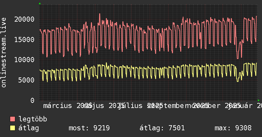The width and height of the screenshot is (262, 137).
Task: Click the green arrow atop y-axis
Action: coord(40,4)
